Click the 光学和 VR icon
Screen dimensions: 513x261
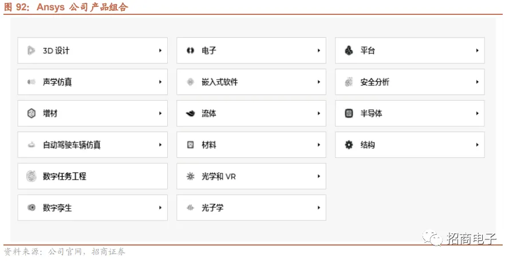[190, 176]
